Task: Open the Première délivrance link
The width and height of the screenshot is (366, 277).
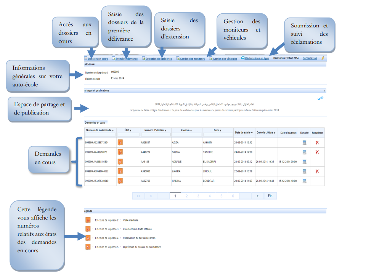Action: [x=127, y=59]
